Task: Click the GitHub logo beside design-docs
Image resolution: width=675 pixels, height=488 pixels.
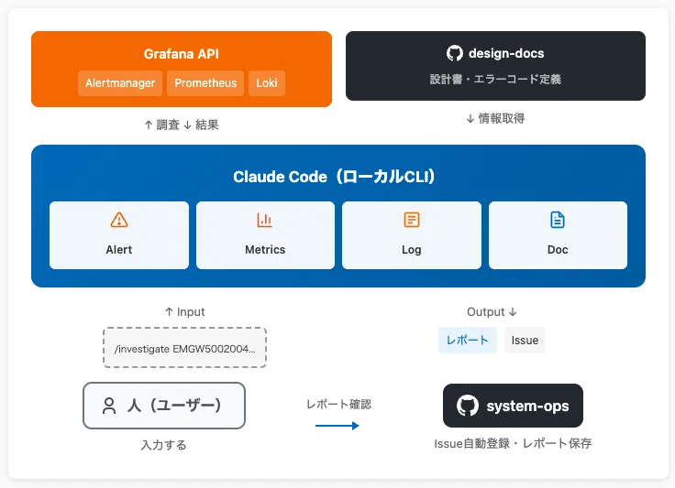Action: pos(455,53)
